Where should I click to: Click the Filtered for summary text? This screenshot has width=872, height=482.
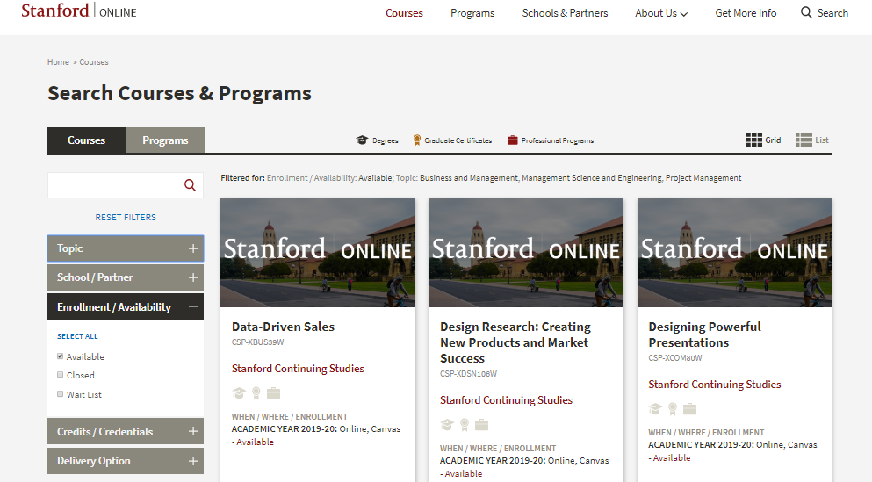click(481, 178)
